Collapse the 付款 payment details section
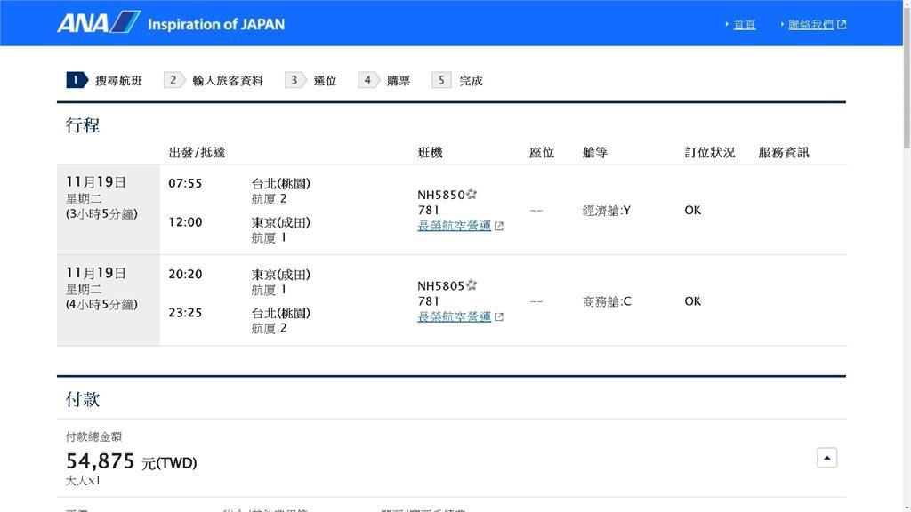911x512 pixels. coord(826,458)
